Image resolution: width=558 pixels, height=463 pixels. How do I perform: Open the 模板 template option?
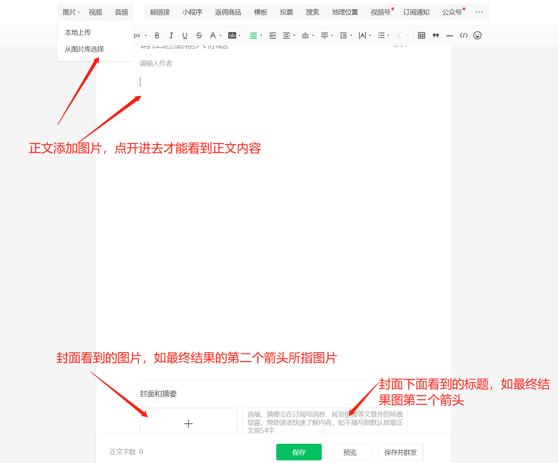tap(261, 12)
